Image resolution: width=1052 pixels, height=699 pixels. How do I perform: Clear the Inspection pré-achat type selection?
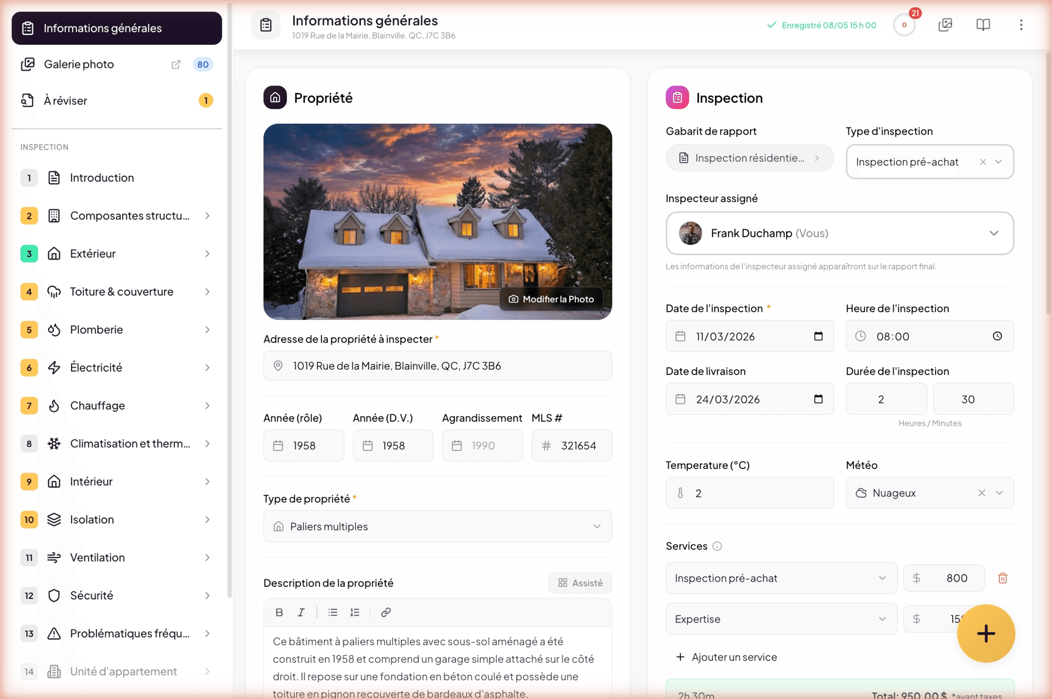click(983, 162)
